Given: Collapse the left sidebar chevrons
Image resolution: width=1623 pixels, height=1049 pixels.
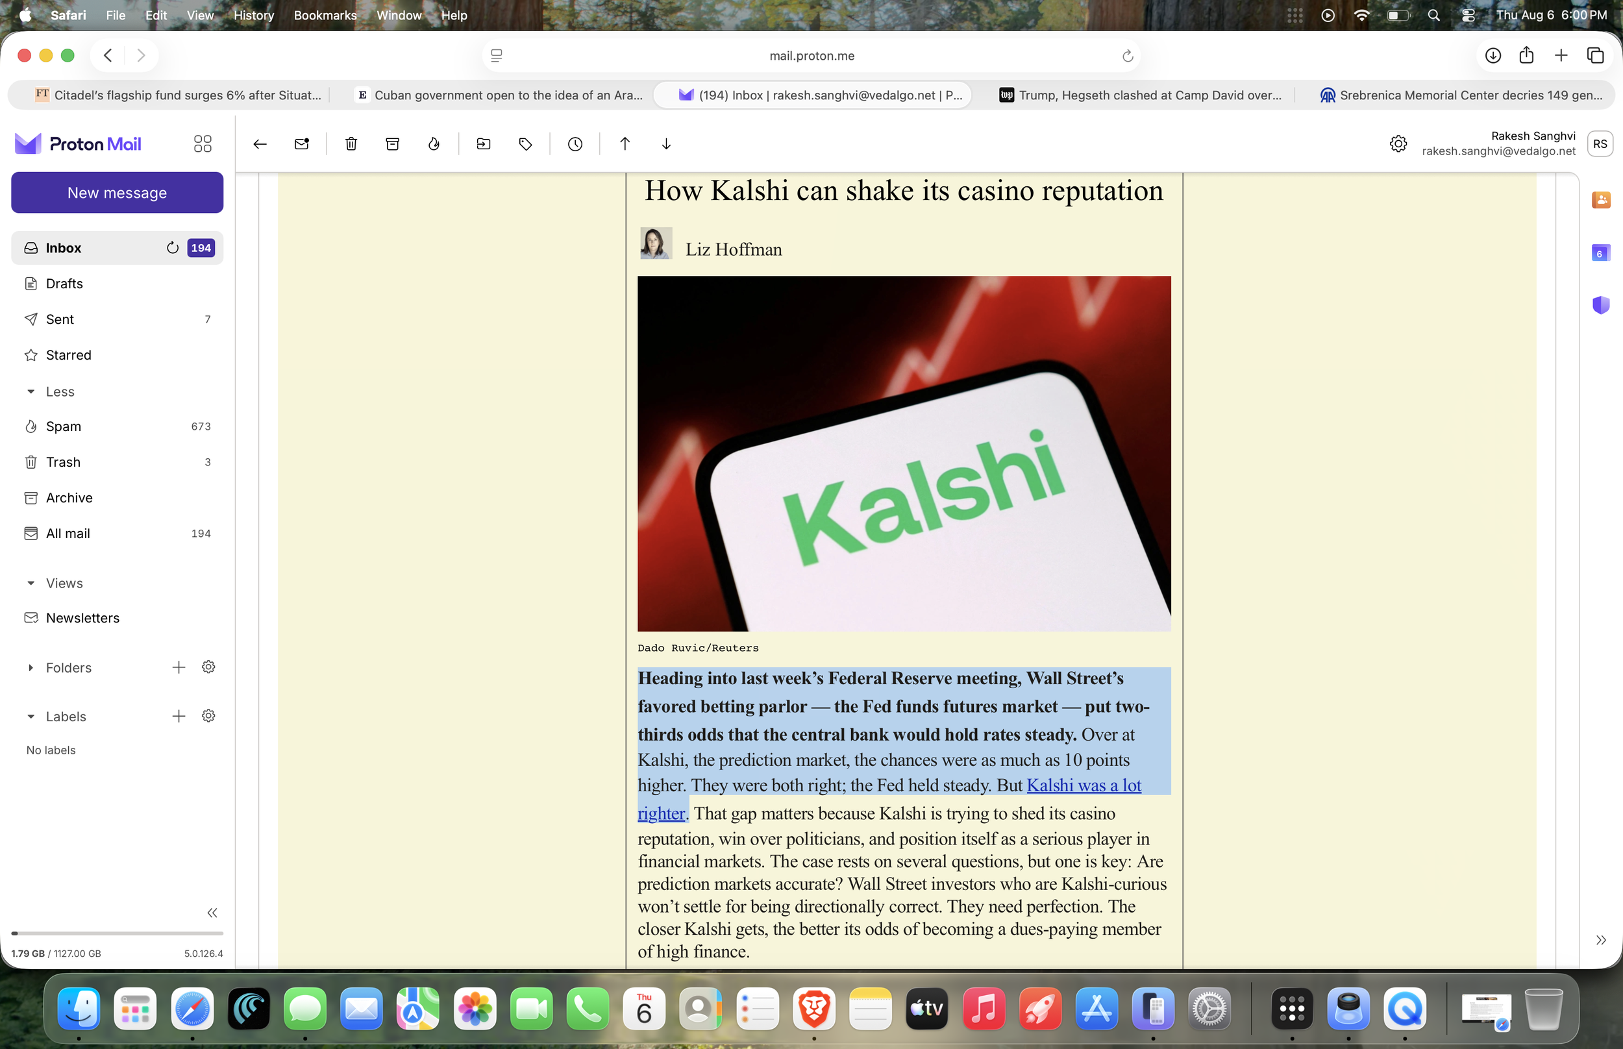Looking at the screenshot, I should pyautogui.click(x=212, y=913).
